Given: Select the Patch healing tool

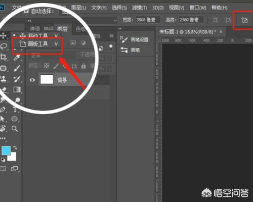Looking at the screenshot, I should coord(4,68).
